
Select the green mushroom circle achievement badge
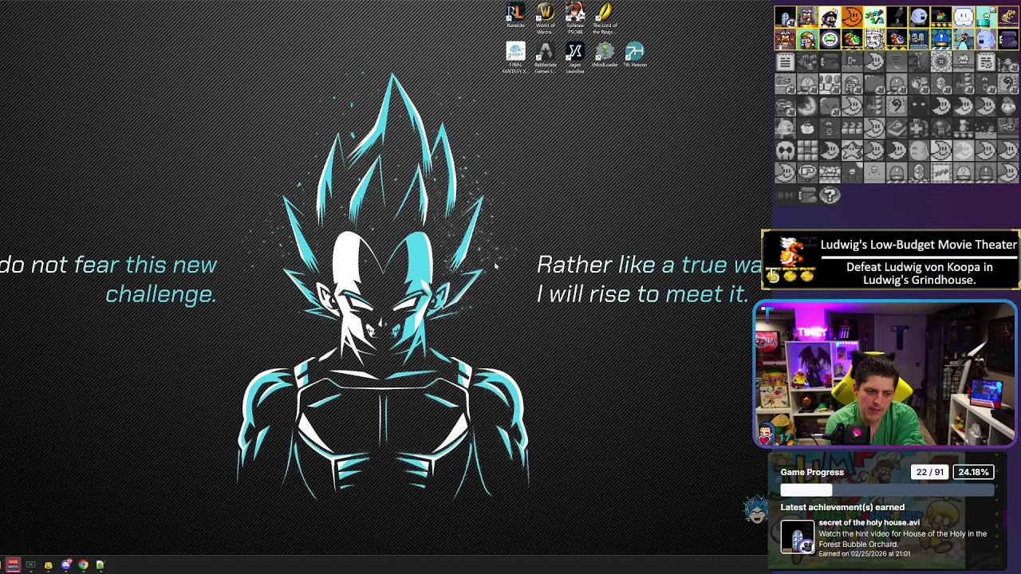pos(830,39)
